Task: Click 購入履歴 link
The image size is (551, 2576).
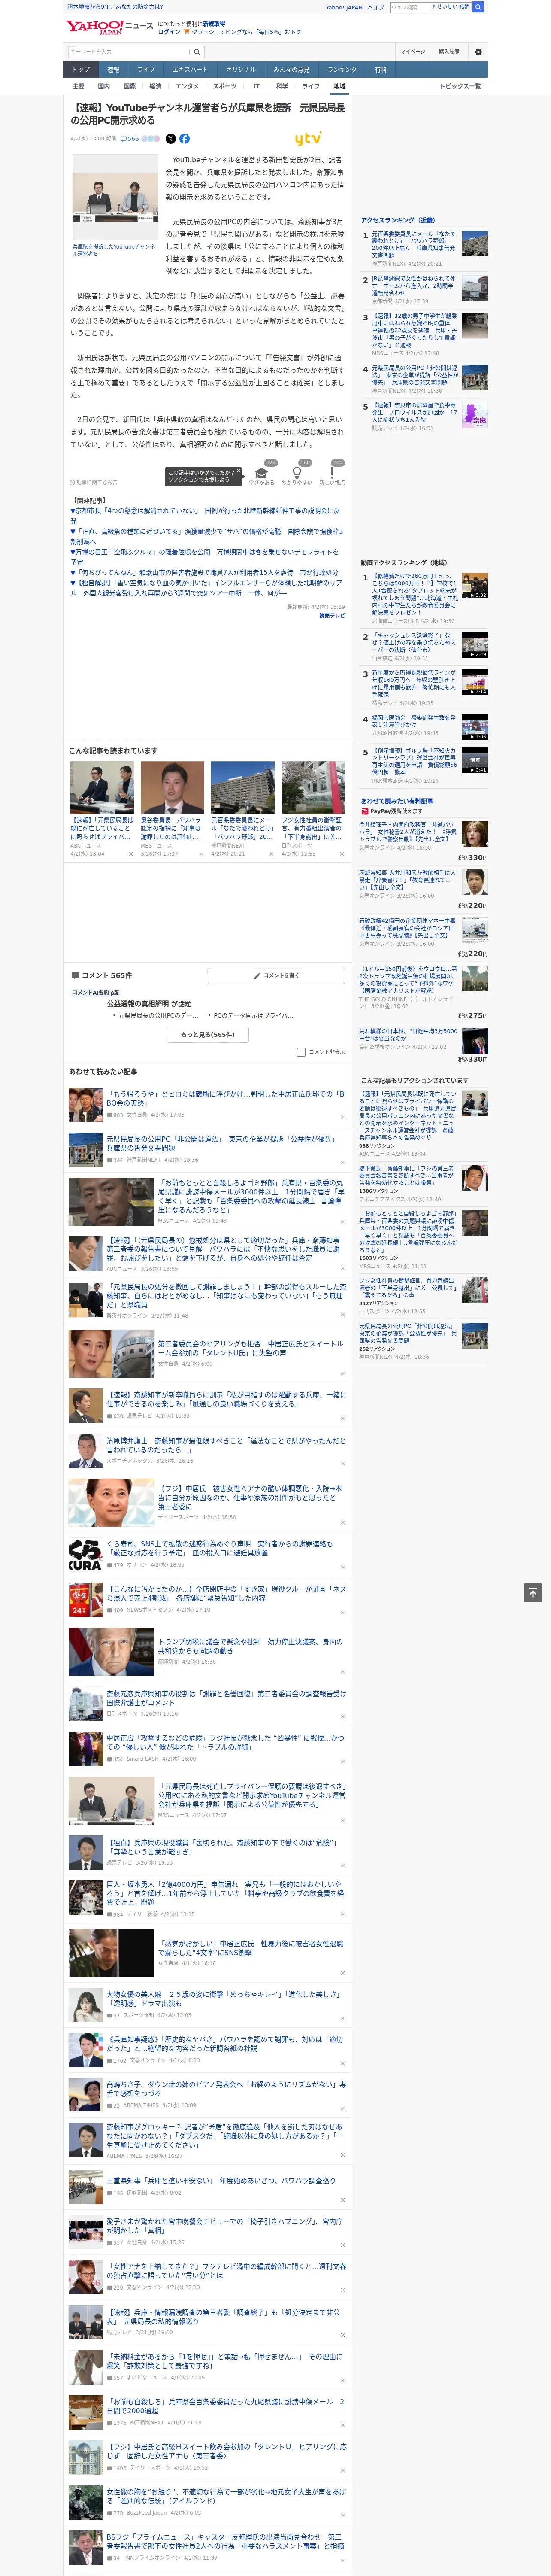Action: coord(449,51)
